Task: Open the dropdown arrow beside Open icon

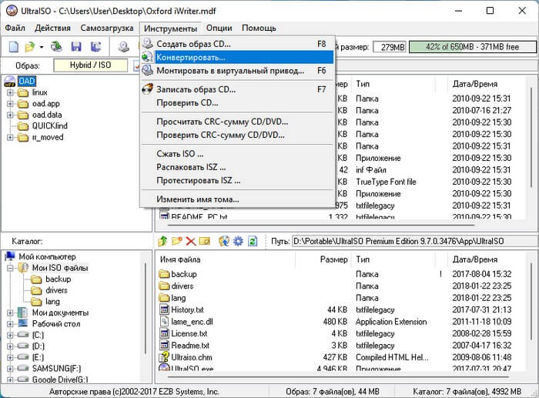Action: tap(42, 47)
